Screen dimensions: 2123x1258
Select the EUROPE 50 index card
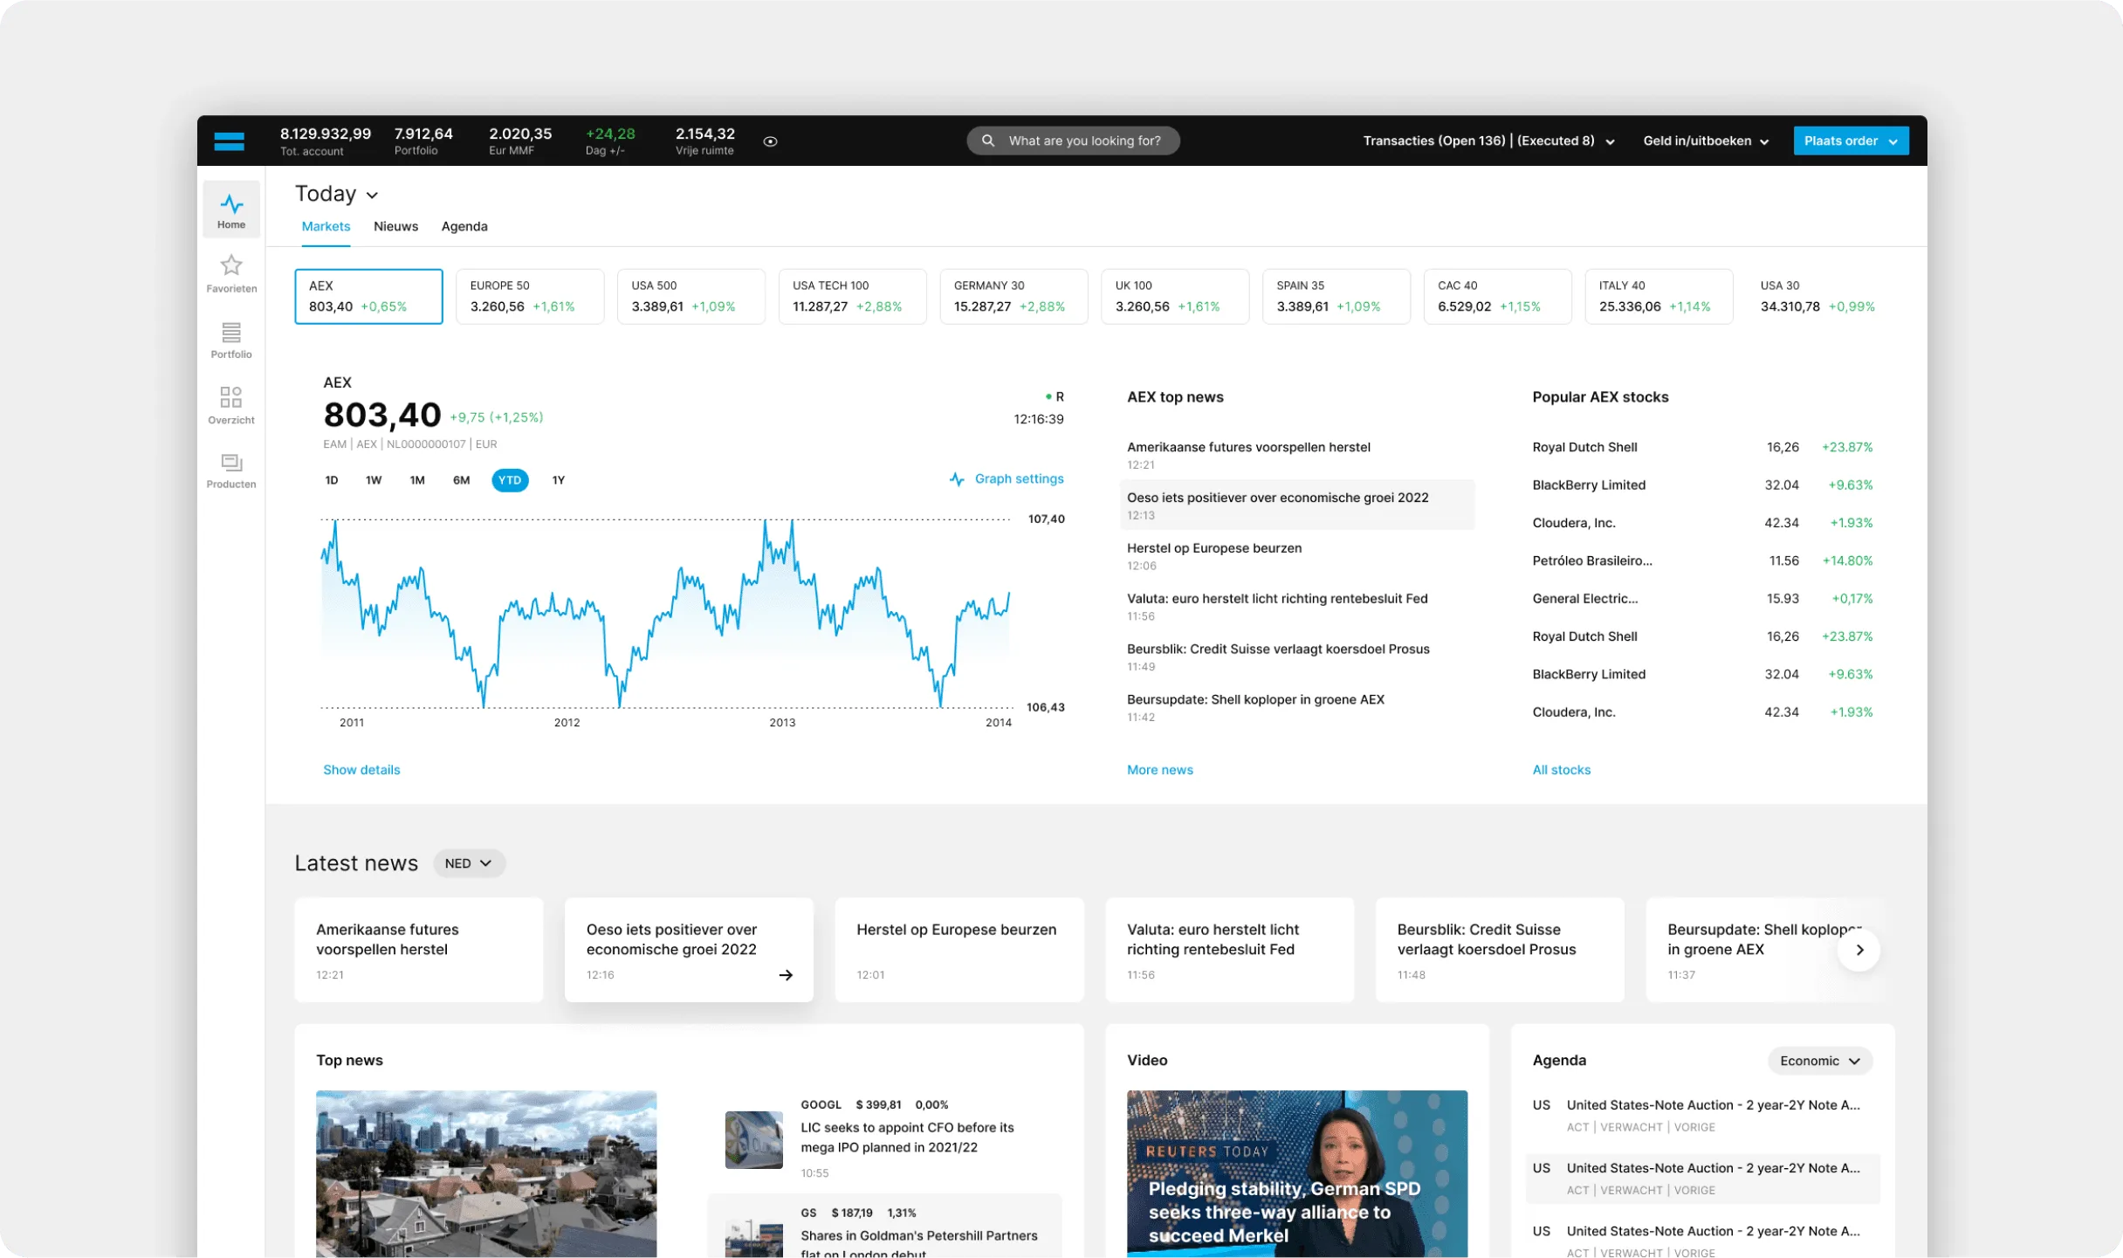coord(530,297)
